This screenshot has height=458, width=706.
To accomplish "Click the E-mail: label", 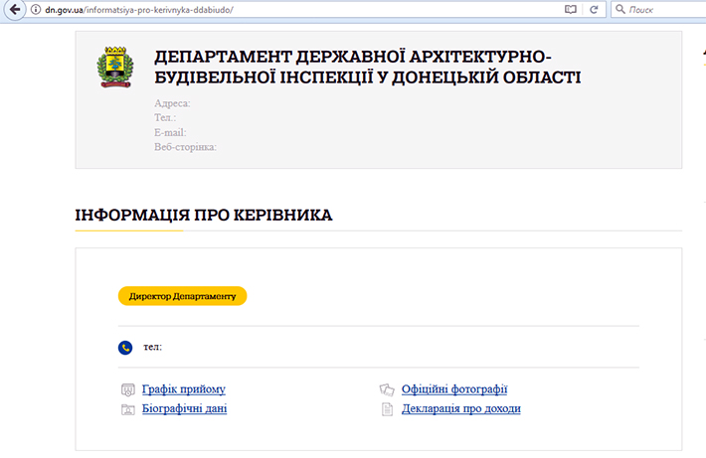I will coord(170,133).
